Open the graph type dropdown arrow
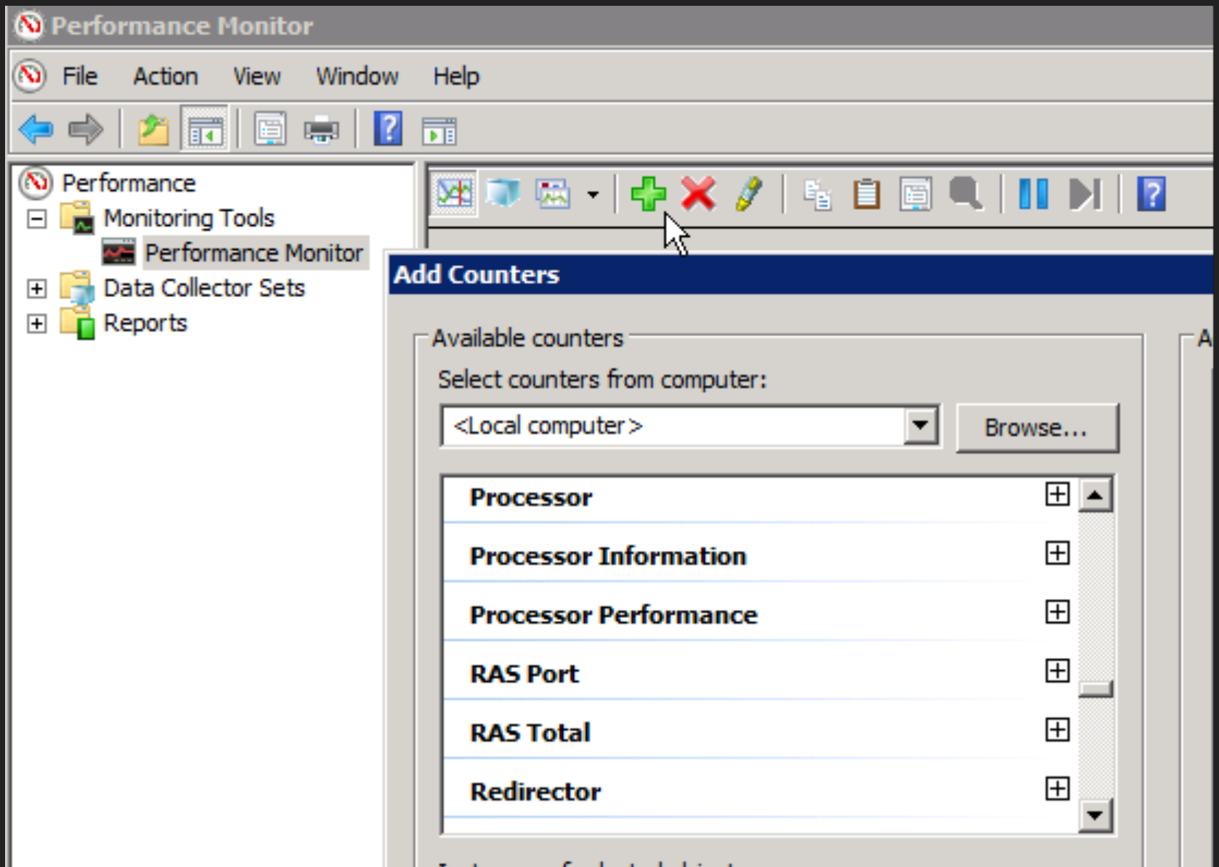This screenshot has height=867, width=1219. pos(593,195)
